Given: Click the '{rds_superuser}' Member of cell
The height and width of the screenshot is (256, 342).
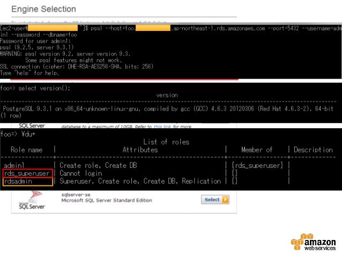Looking at the screenshot, I should pyautogui.click(x=257, y=165).
